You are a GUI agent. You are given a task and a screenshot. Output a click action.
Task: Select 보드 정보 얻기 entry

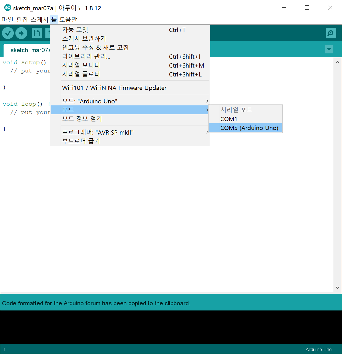coord(130,119)
